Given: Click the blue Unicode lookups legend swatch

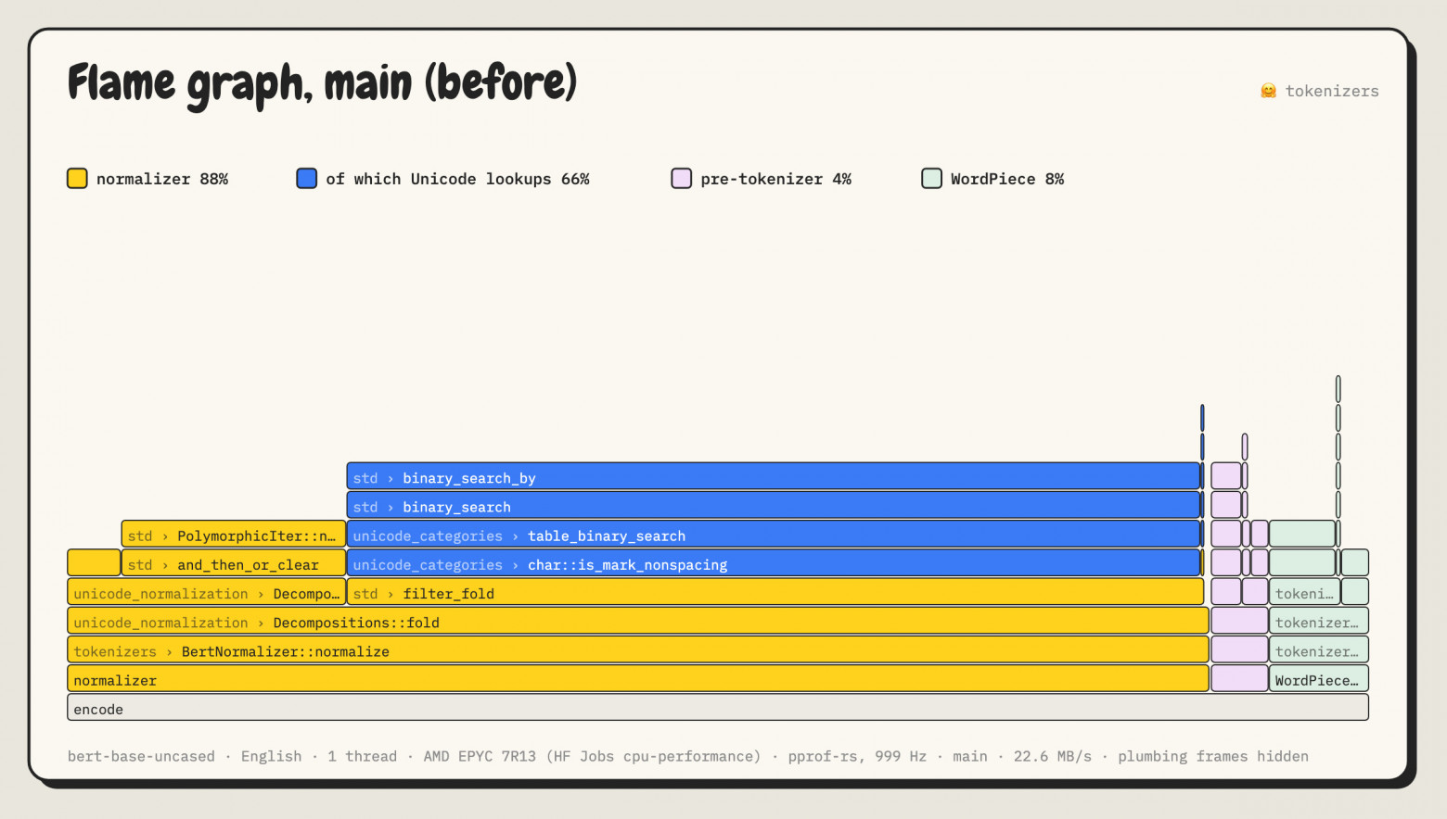Looking at the screenshot, I should pyautogui.click(x=307, y=178).
